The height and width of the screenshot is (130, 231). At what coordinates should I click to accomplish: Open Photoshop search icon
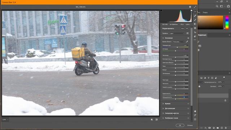pos(217,6)
